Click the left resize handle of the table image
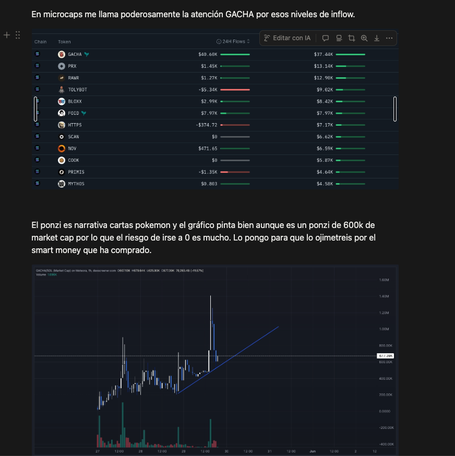The image size is (455, 456). (35, 109)
